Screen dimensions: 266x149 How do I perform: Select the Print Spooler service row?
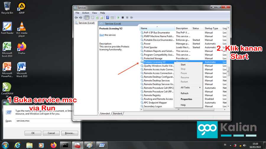(x=150, y=47)
